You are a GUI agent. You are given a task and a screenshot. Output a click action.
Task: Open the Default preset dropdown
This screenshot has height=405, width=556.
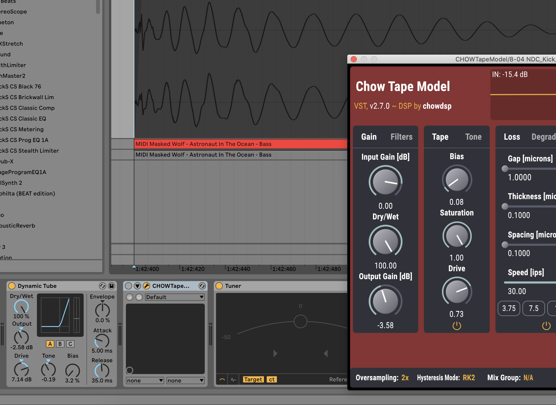pyautogui.click(x=175, y=297)
